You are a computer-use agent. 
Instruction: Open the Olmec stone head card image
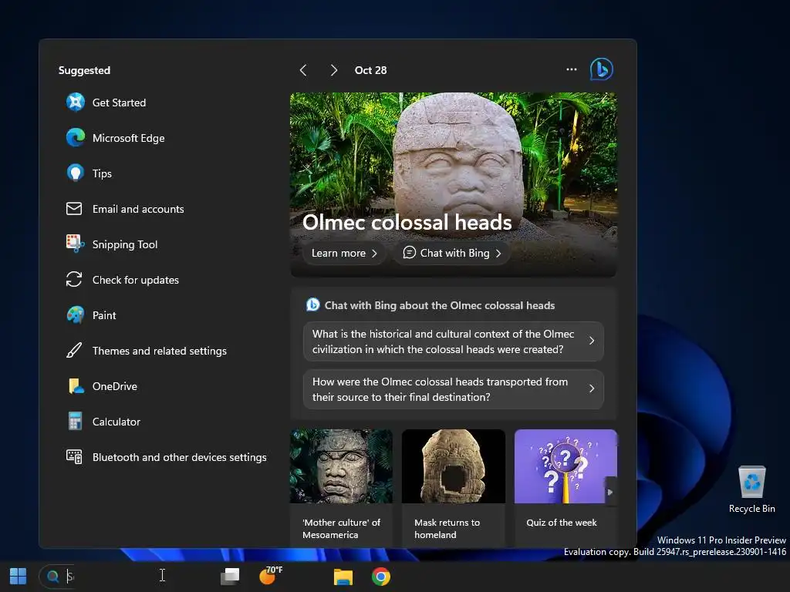coord(341,466)
